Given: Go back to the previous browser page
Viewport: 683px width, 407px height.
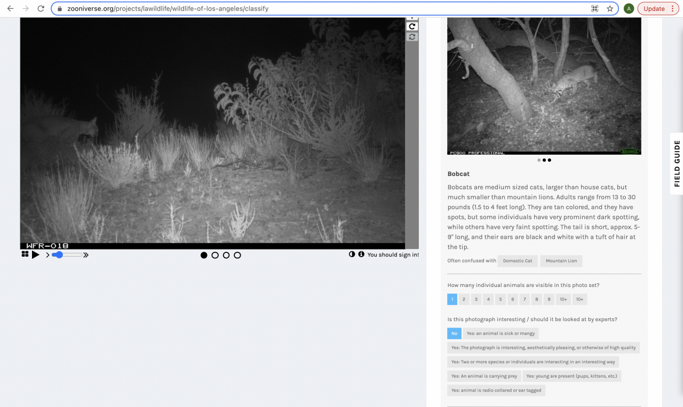Looking at the screenshot, I should pyautogui.click(x=10, y=9).
